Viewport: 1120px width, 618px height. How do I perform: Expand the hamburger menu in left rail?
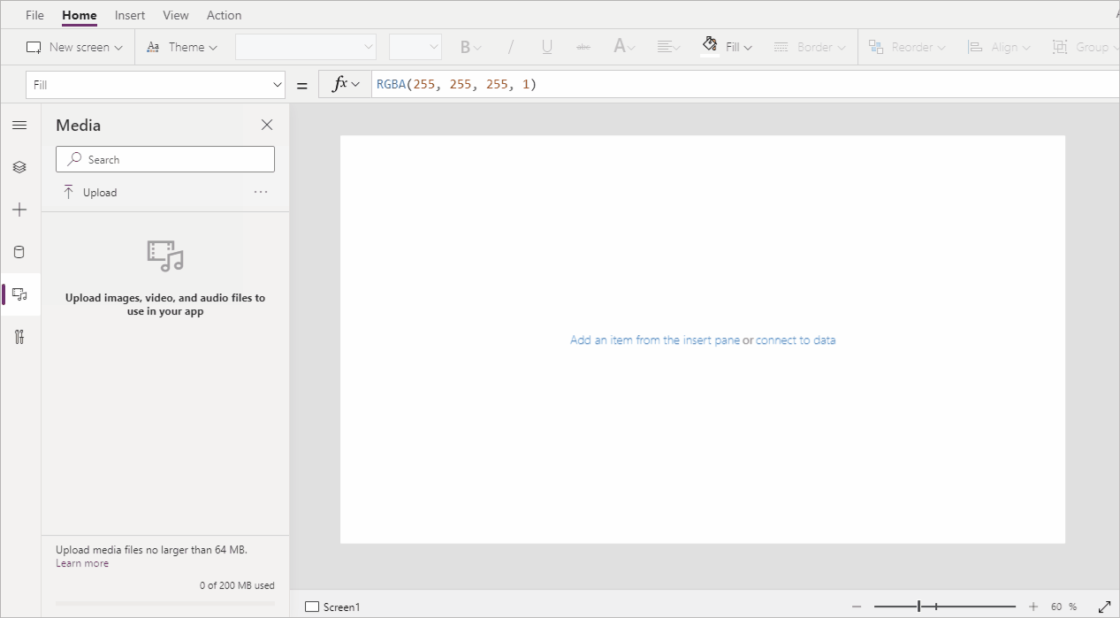[19, 126]
